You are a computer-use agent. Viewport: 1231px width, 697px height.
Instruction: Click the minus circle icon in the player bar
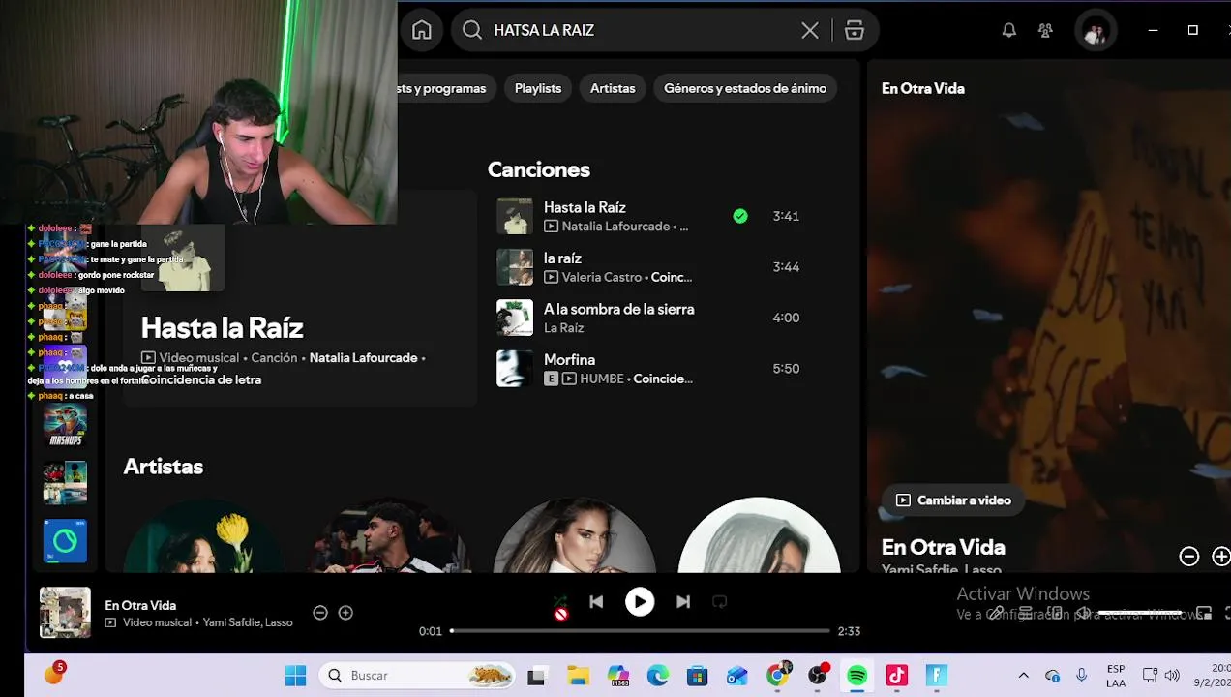[320, 613]
